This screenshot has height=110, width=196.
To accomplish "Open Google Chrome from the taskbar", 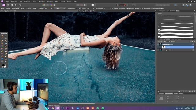I will (x=53, y=108).
